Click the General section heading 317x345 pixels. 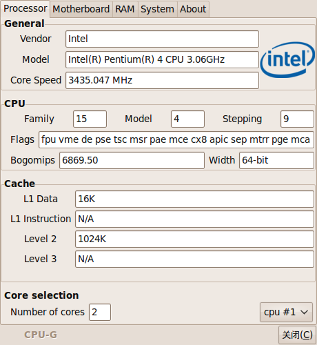pos(24,23)
